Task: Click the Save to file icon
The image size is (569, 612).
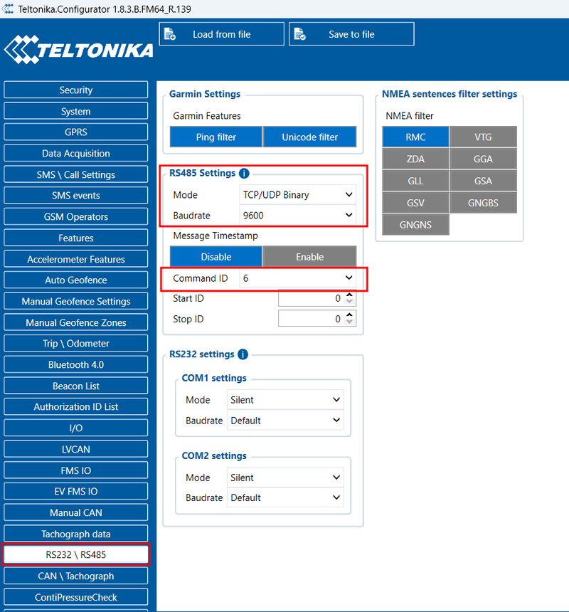Action: pos(299,33)
